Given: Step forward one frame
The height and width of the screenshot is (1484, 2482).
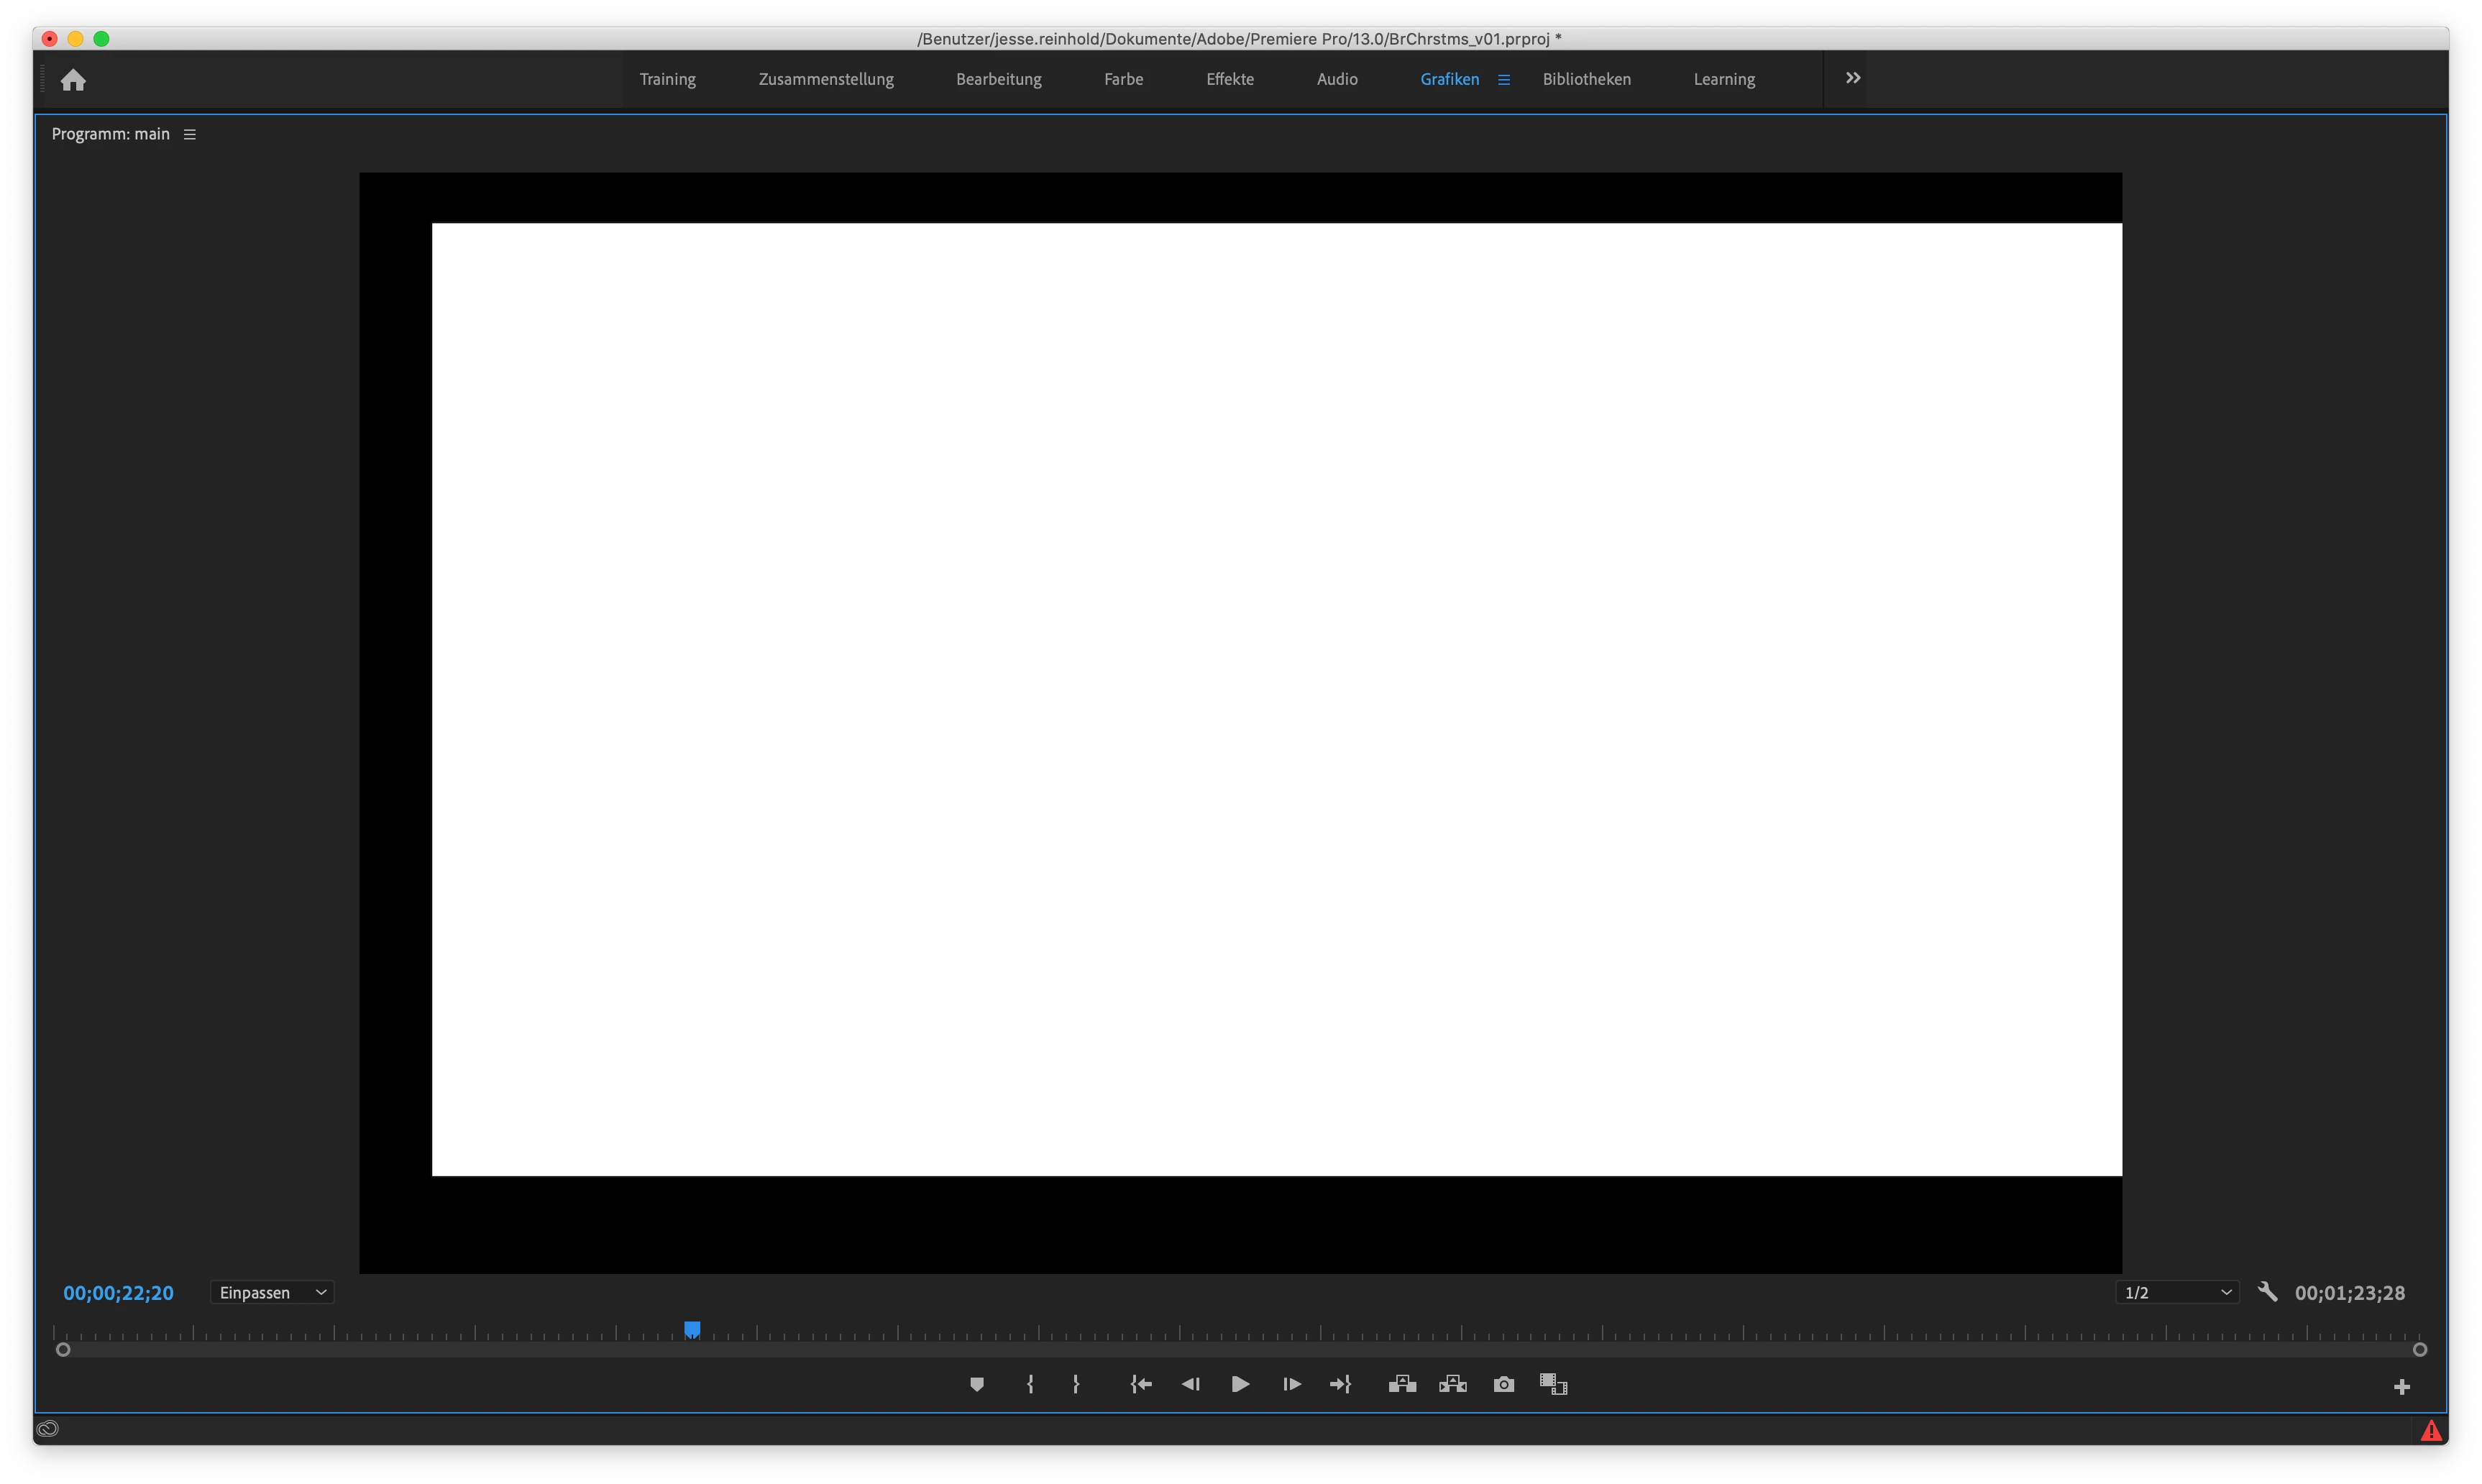Looking at the screenshot, I should (x=1291, y=1384).
